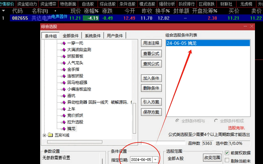This screenshot has width=263, height=164.
Task: Click the diamond icon beside 大满波段监测
Action: [64, 50]
